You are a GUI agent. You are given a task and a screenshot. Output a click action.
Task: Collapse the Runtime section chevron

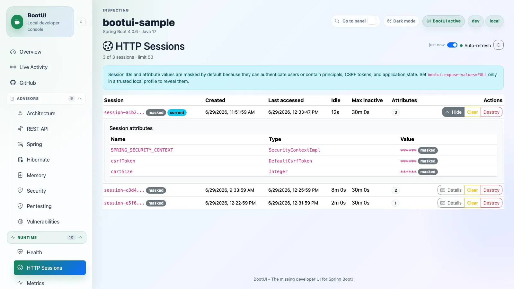80,238
